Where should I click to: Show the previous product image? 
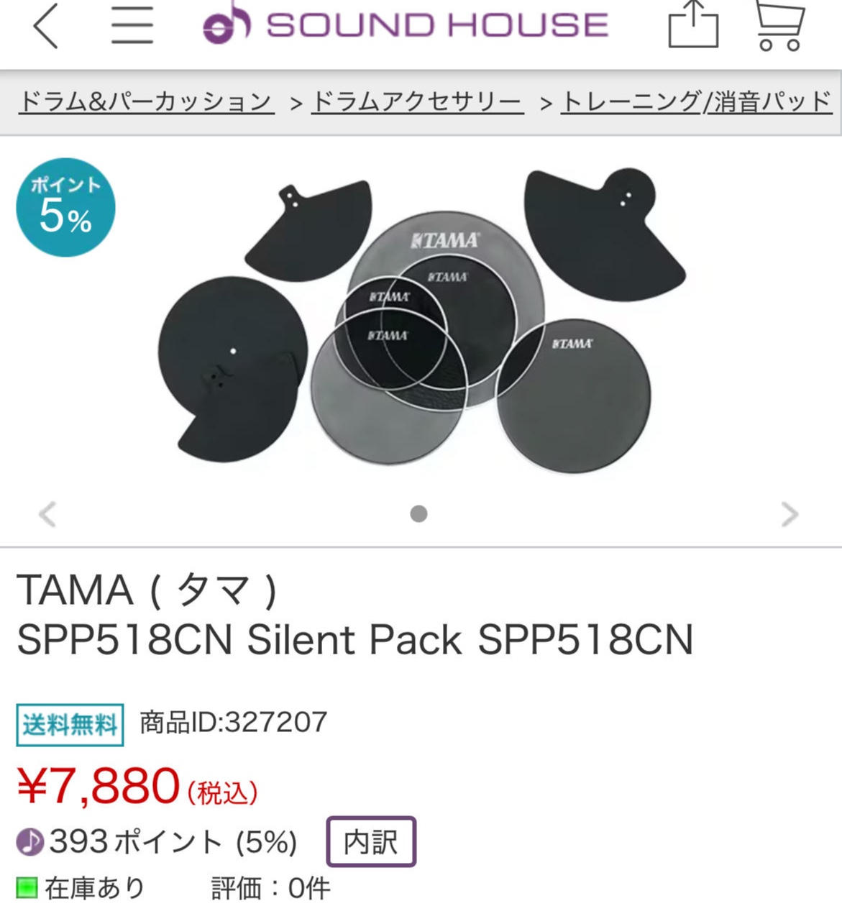(x=47, y=514)
